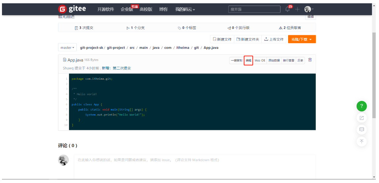Click the 新建文件夹 button
This screenshot has height=183, width=379.
pyautogui.click(x=248, y=39)
